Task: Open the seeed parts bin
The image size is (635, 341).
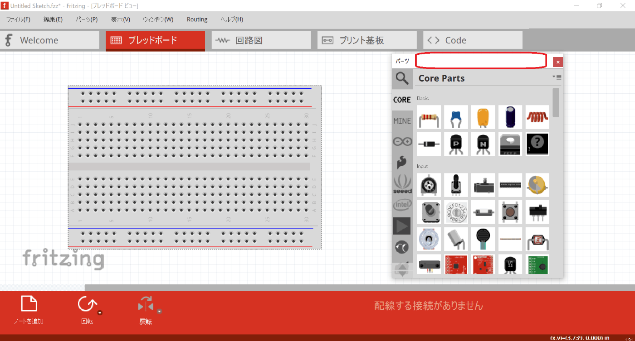Action: pos(402,184)
